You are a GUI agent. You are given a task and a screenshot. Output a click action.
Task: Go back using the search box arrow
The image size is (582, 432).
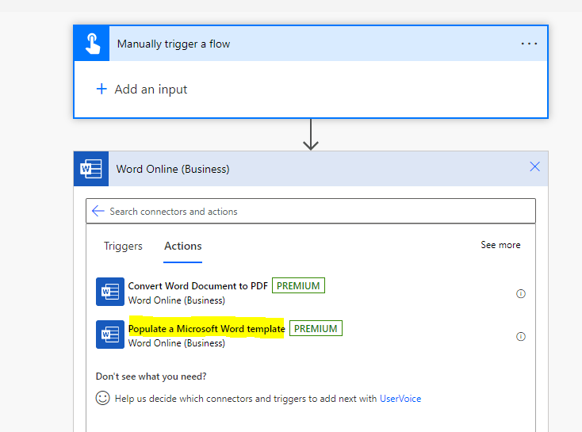click(98, 211)
